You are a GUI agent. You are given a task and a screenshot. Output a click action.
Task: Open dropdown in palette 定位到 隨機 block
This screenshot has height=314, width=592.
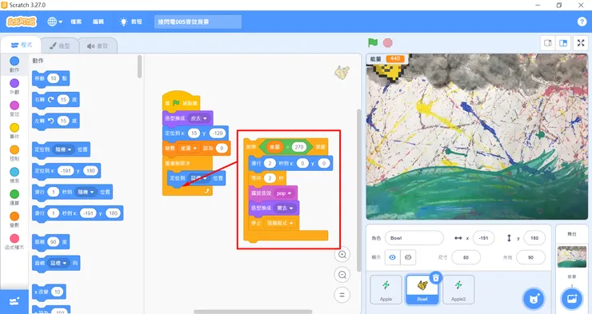coord(63,149)
